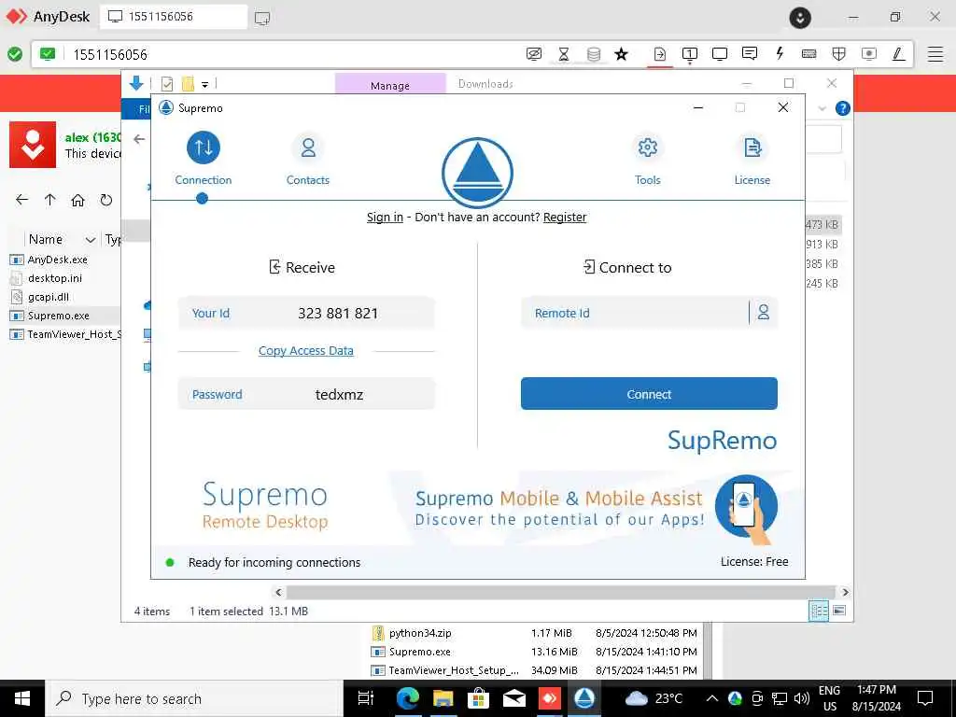
Task: Expand the system tray hidden icons
Action: coord(711,698)
